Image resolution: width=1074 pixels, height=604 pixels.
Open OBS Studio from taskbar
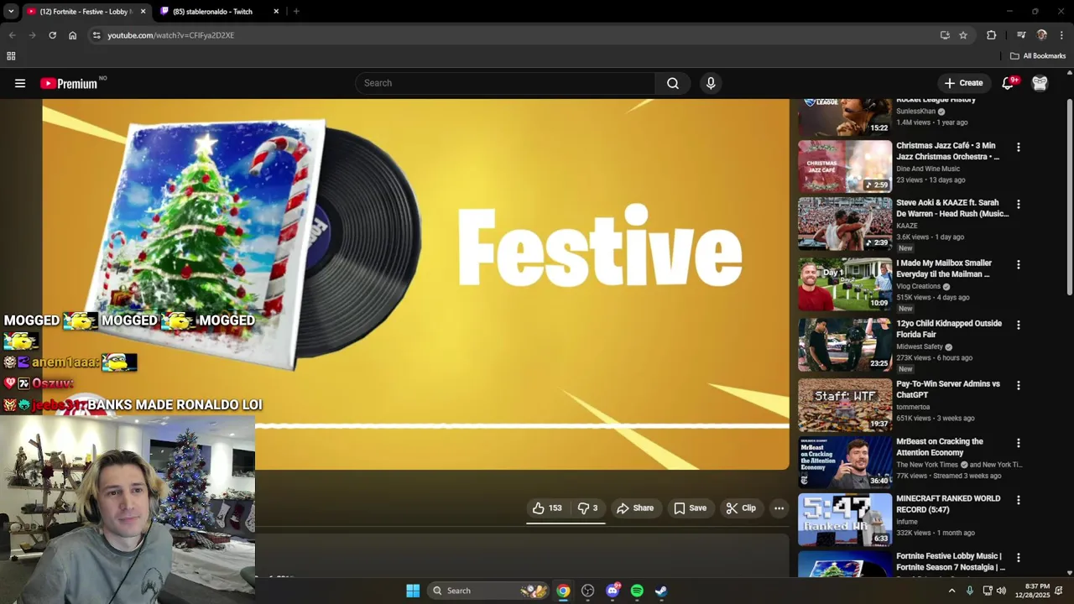588,591
